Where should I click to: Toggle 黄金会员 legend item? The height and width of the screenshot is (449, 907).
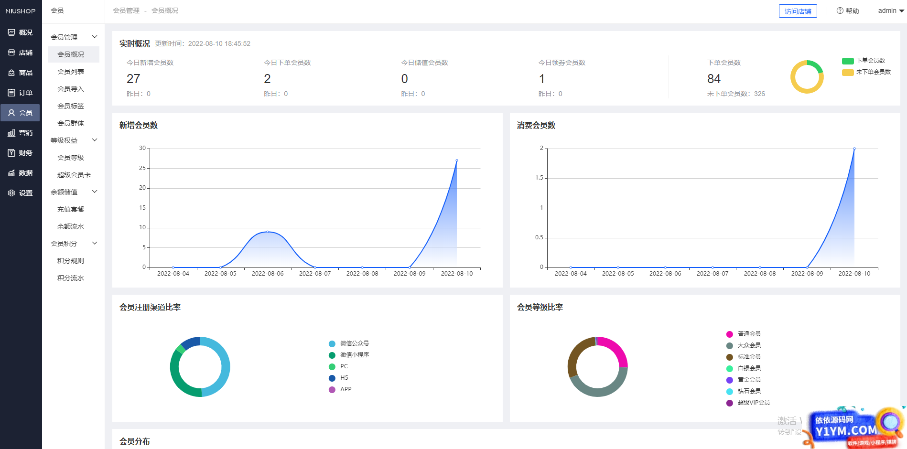(744, 380)
